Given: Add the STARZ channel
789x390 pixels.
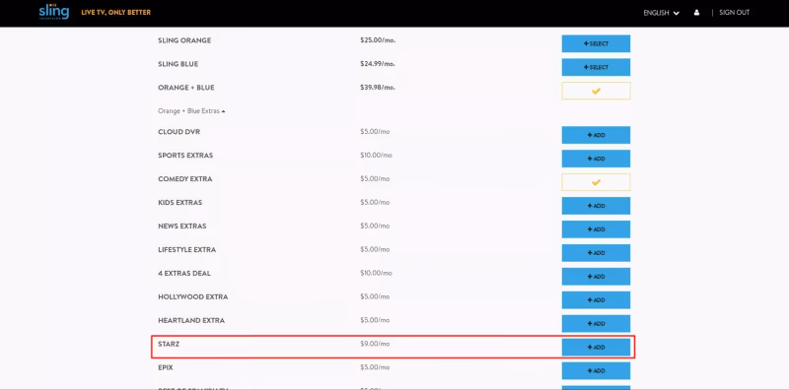Looking at the screenshot, I should (596, 348).
